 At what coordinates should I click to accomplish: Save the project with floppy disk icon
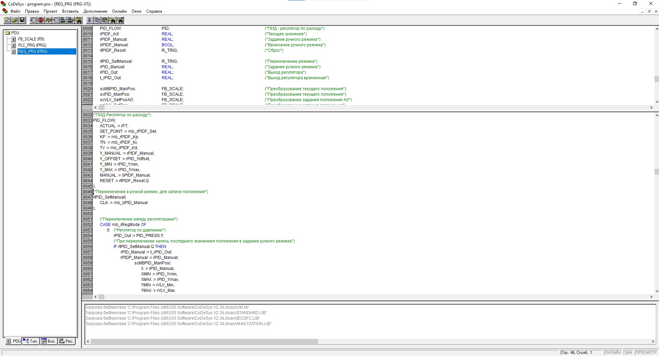pyautogui.click(x=22, y=20)
